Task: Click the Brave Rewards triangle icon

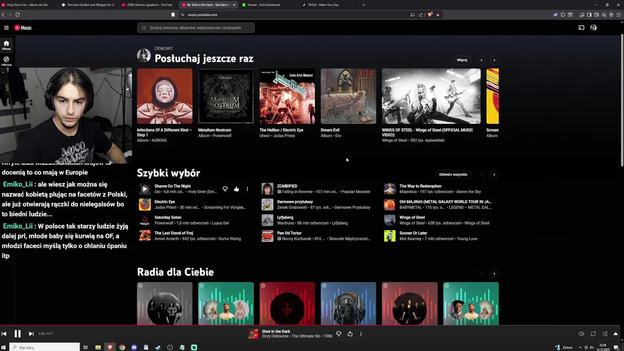Action: click(437, 15)
